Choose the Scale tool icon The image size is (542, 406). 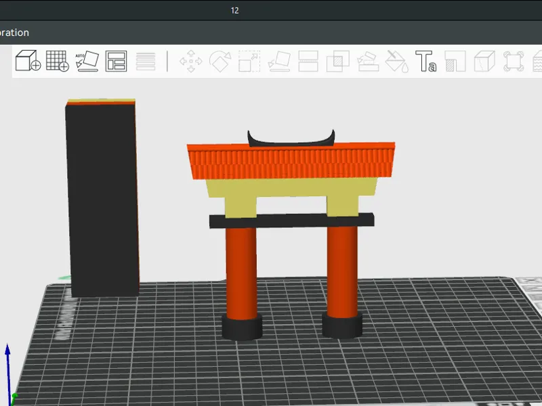coord(249,61)
